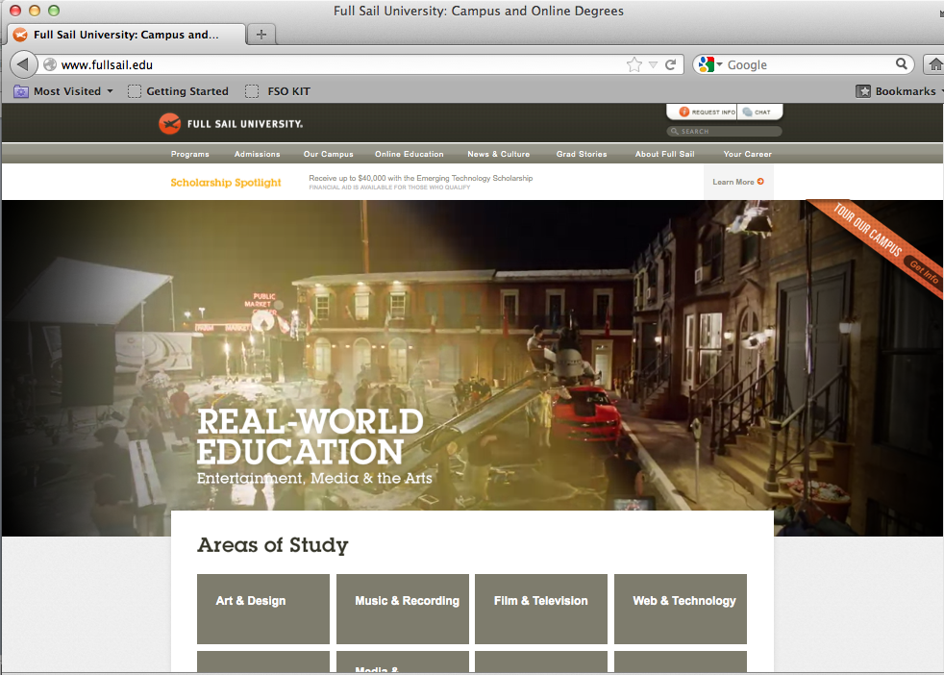944x675 pixels.
Task: Open a new tab with the plus button
Action: pyautogui.click(x=261, y=35)
